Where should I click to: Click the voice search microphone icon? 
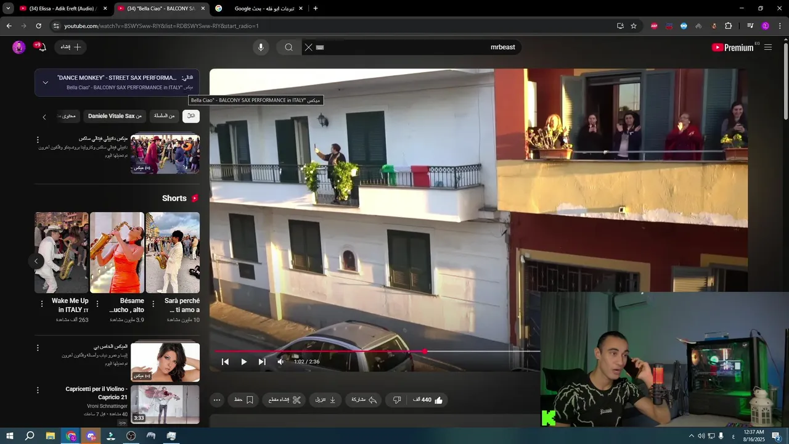pyautogui.click(x=261, y=47)
